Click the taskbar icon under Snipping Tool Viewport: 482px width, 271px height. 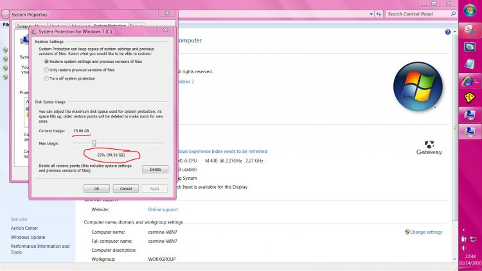coord(470,47)
